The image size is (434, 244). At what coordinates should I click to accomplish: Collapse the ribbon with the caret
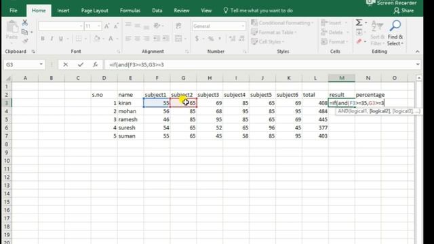coord(418,52)
